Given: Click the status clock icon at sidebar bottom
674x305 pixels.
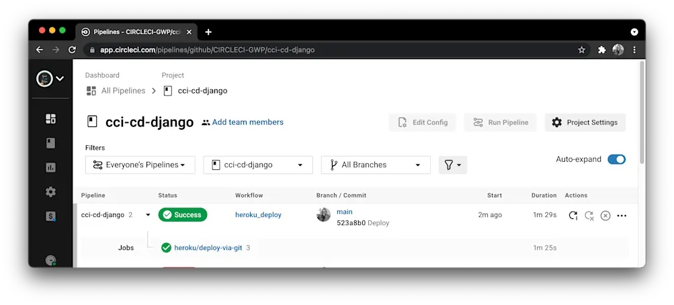Looking at the screenshot, I should [50, 260].
